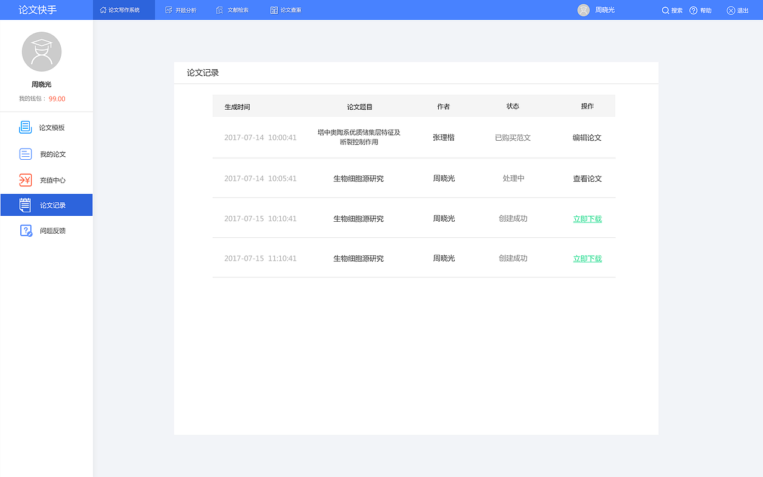Viewport: 763px width, 477px height.
Task: Click the home icon on 论文写作系统
Action: tap(104, 10)
